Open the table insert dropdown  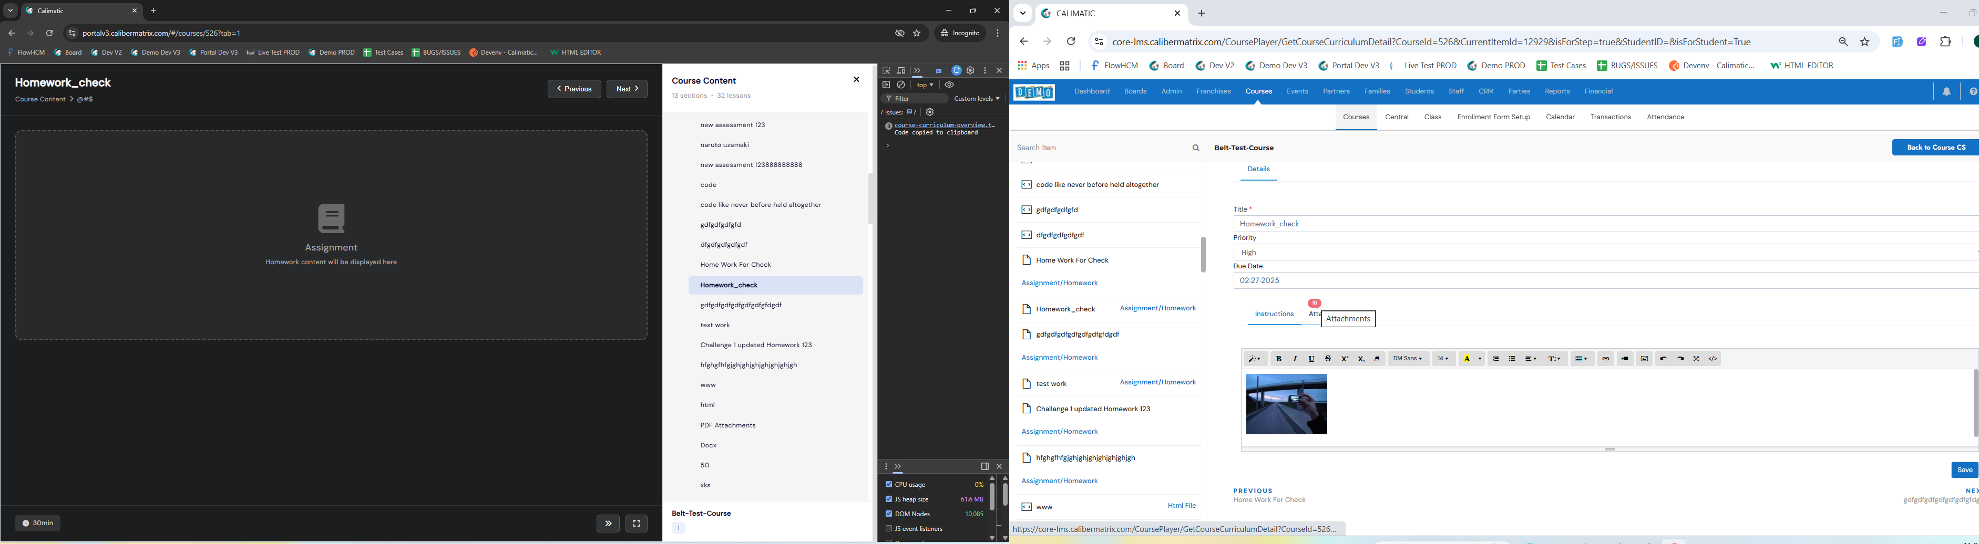[x=1582, y=359]
